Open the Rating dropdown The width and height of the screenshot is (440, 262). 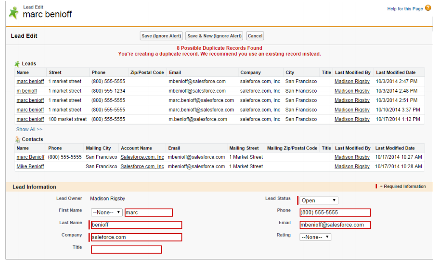click(x=315, y=237)
